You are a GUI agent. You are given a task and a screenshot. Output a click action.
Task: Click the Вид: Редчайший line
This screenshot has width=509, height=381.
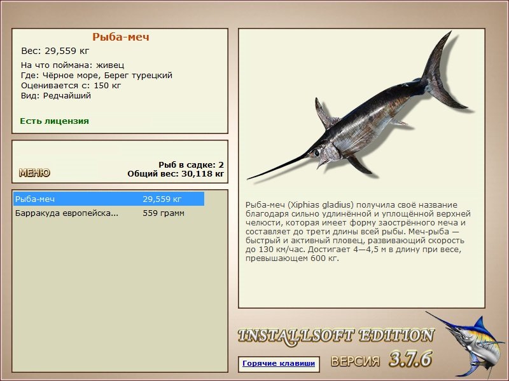click(x=56, y=96)
